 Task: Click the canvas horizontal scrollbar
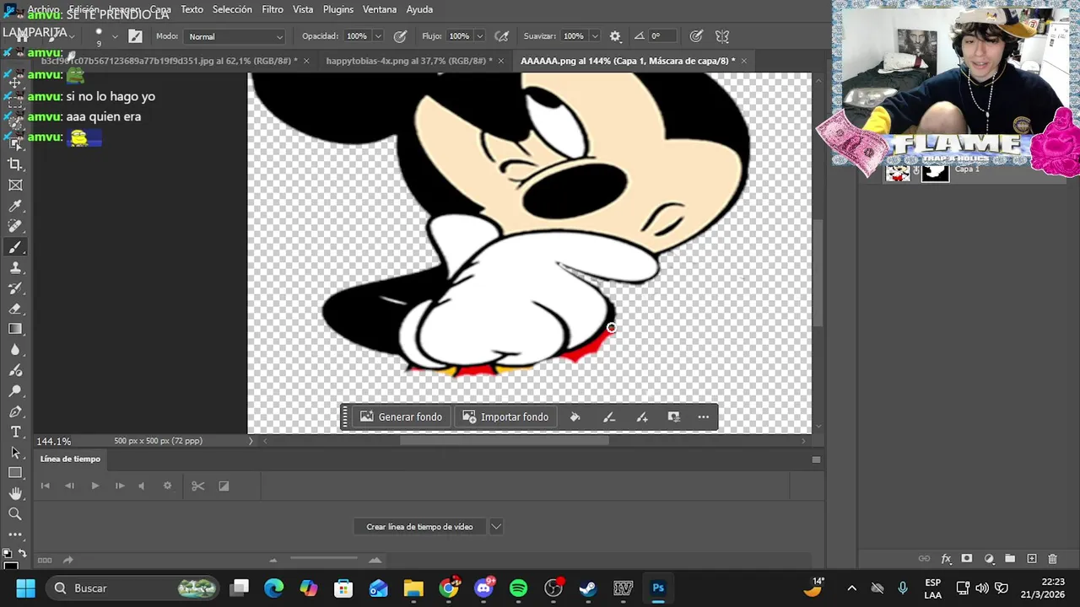504,441
